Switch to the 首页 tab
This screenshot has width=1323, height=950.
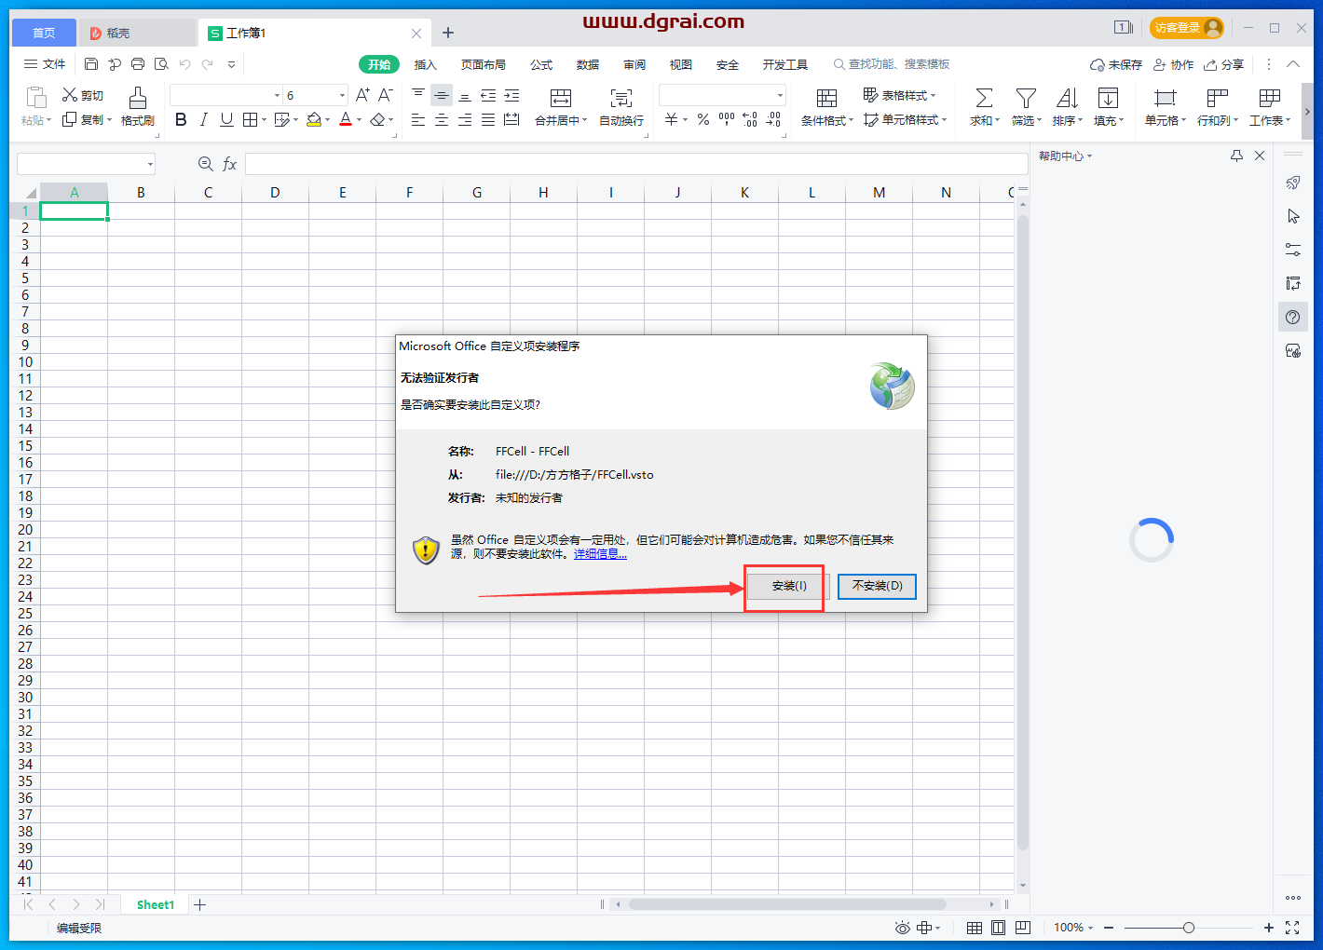click(x=44, y=33)
